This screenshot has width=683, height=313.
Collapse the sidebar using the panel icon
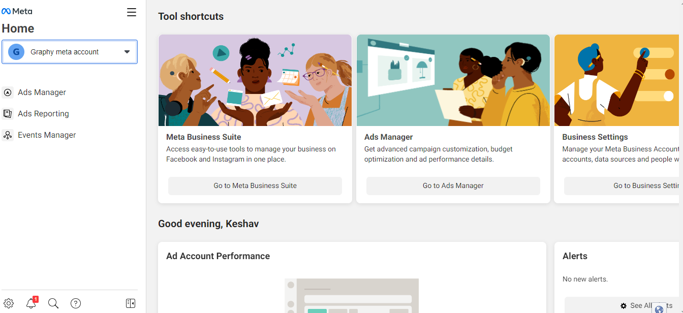click(131, 303)
